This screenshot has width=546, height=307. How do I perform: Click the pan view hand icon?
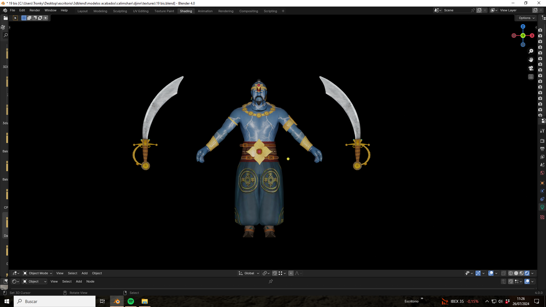531,60
